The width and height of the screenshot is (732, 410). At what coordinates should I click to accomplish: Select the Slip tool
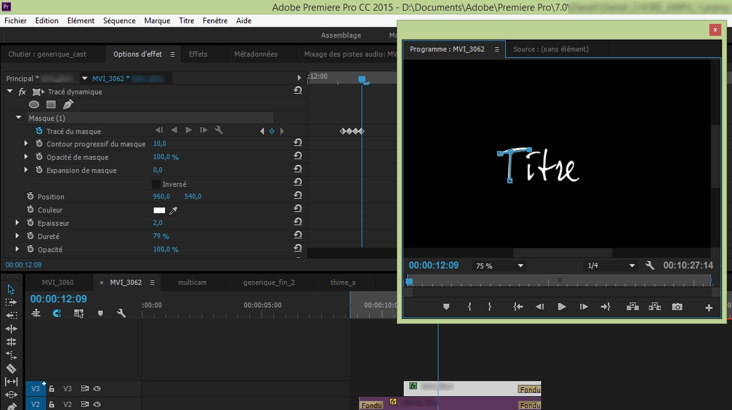(11, 382)
